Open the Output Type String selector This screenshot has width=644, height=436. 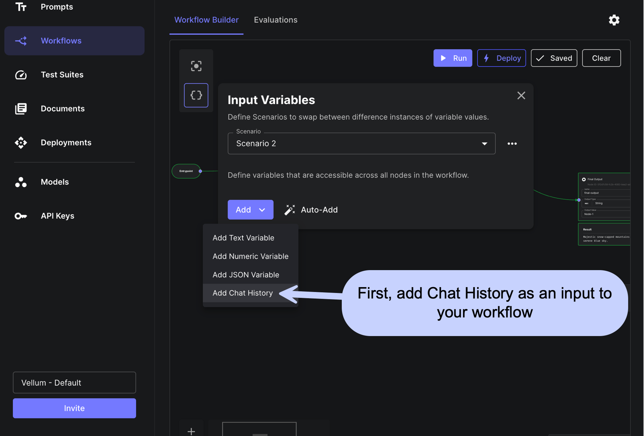click(606, 203)
